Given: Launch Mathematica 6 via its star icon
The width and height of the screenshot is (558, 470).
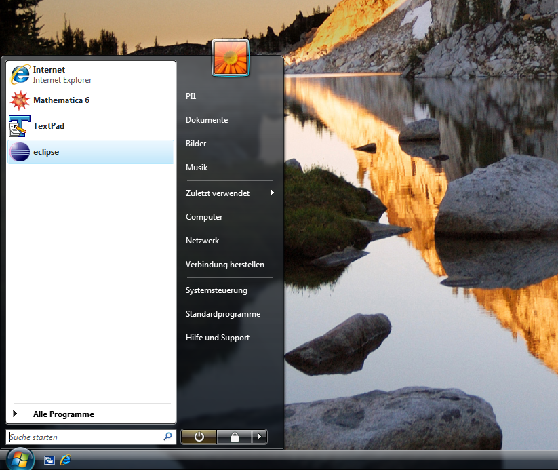Looking at the screenshot, I should point(20,100).
